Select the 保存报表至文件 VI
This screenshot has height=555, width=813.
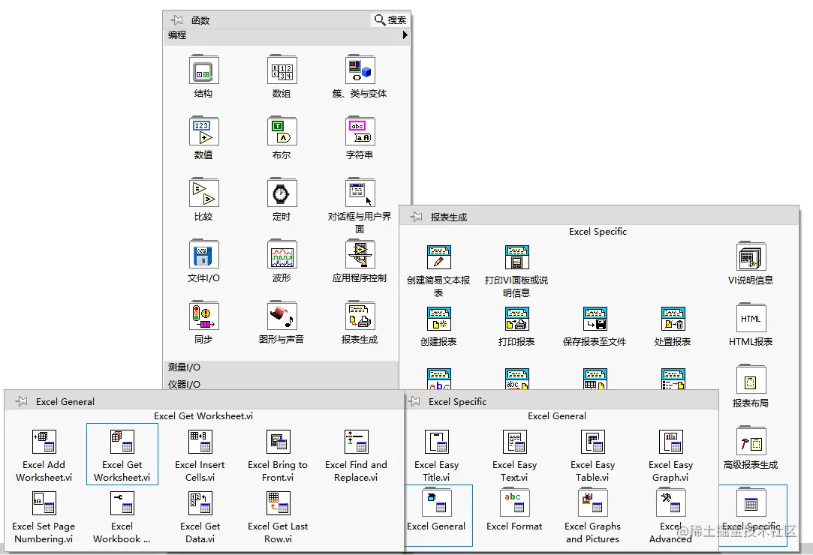click(x=595, y=319)
